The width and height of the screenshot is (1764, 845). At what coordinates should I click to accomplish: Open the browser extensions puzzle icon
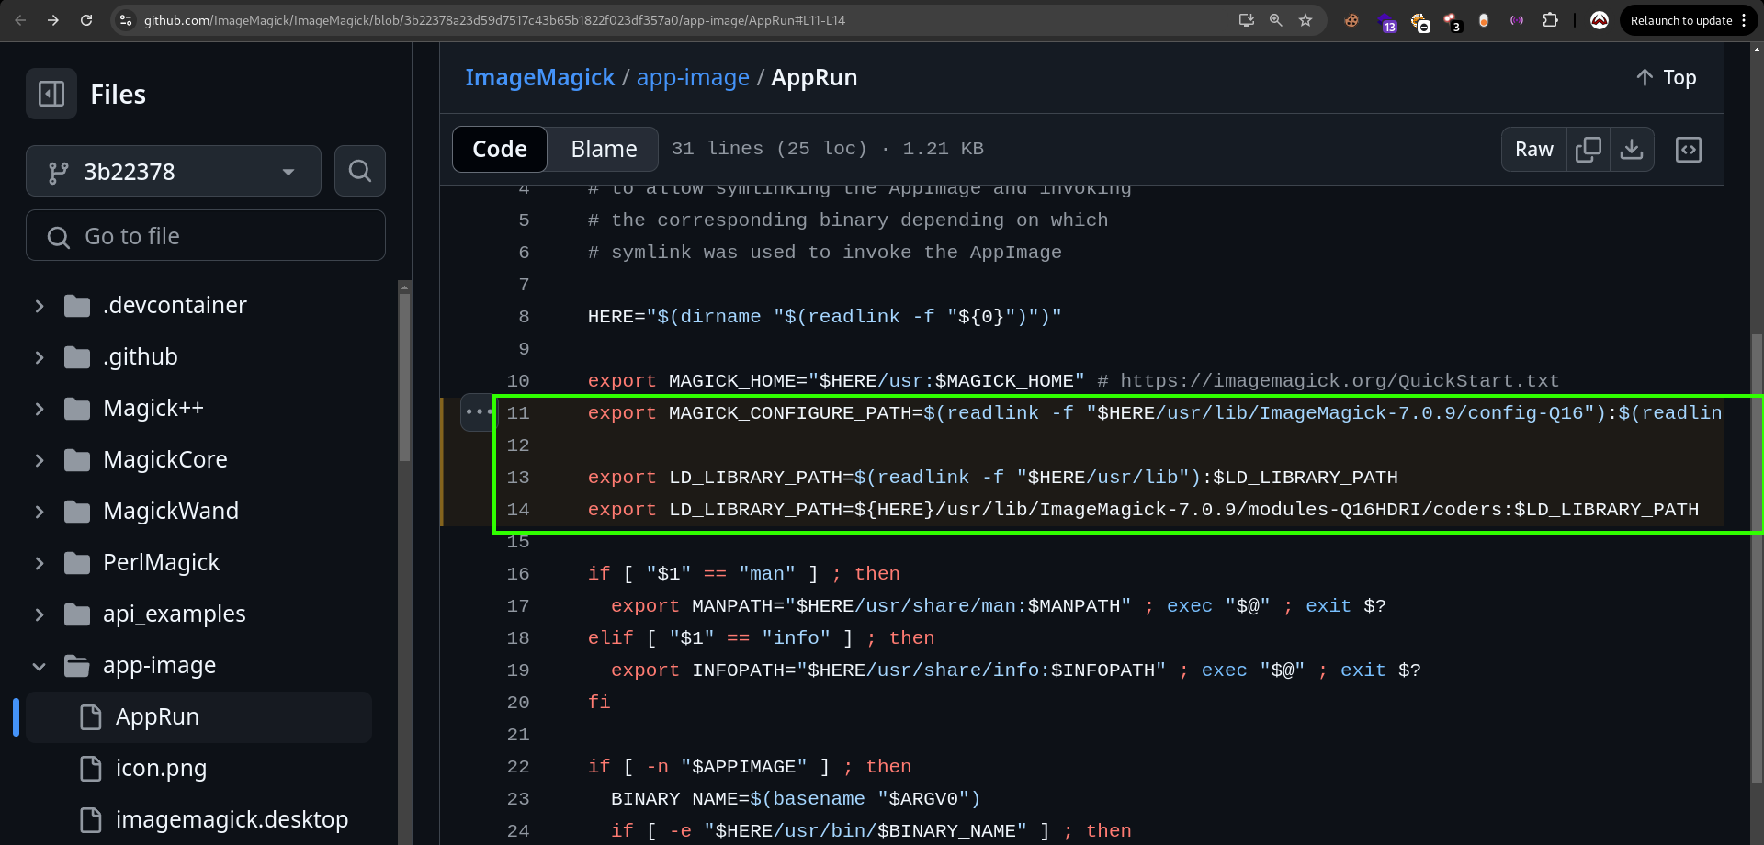[1551, 20]
